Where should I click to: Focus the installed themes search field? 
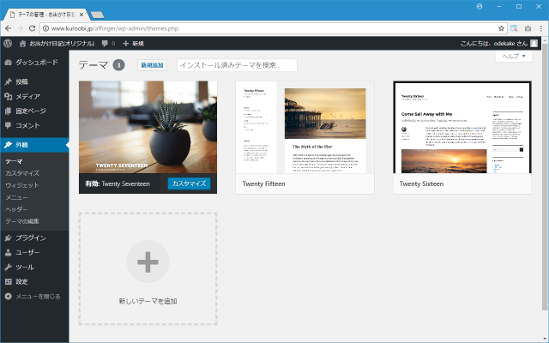236,65
